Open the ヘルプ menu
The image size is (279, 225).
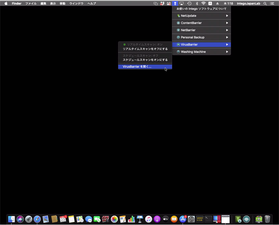point(92,3)
